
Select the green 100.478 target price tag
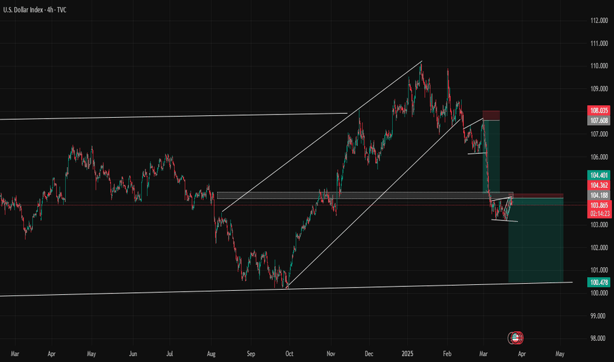[599, 282]
